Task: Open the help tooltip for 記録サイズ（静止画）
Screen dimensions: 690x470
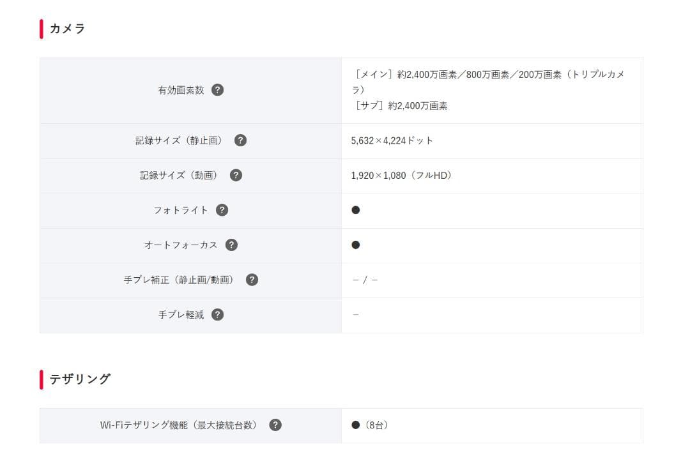Action: 240,140
